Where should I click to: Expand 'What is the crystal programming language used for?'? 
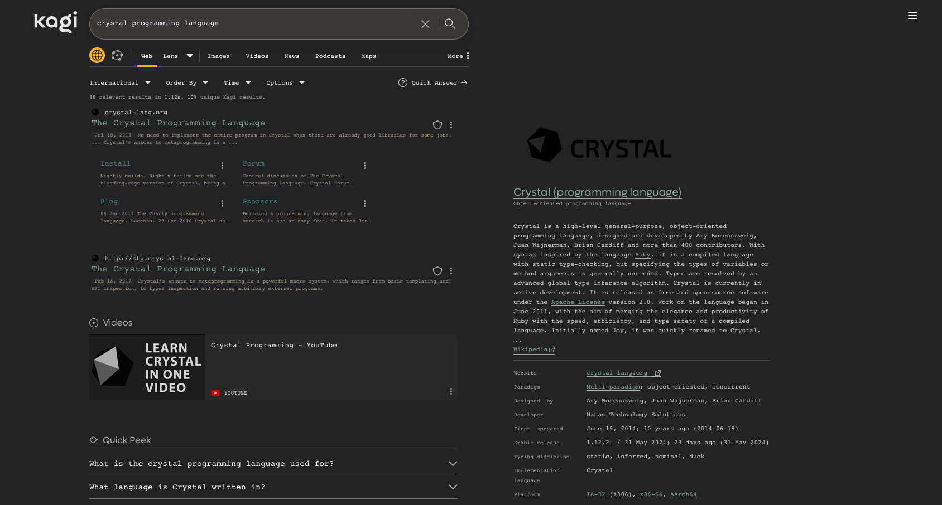pyautogui.click(x=453, y=463)
